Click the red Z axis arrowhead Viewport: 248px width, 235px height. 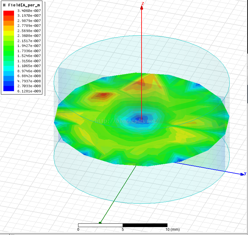coord(142,7)
